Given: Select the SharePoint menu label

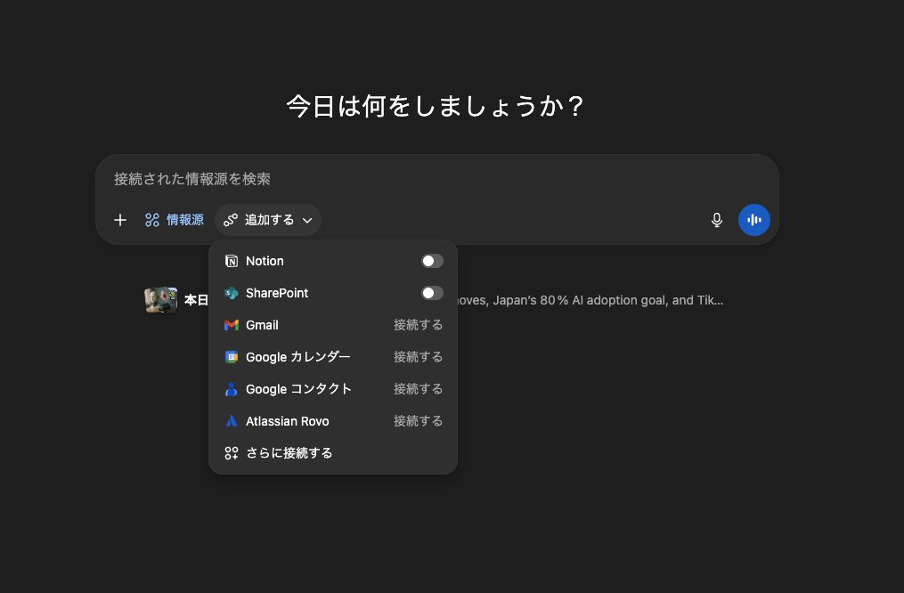Looking at the screenshot, I should tap(277, 293).
